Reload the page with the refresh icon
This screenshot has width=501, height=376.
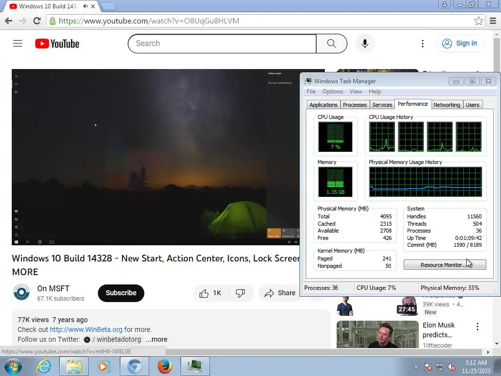click(37, 21)
